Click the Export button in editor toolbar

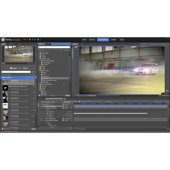[x=166, y=102]
